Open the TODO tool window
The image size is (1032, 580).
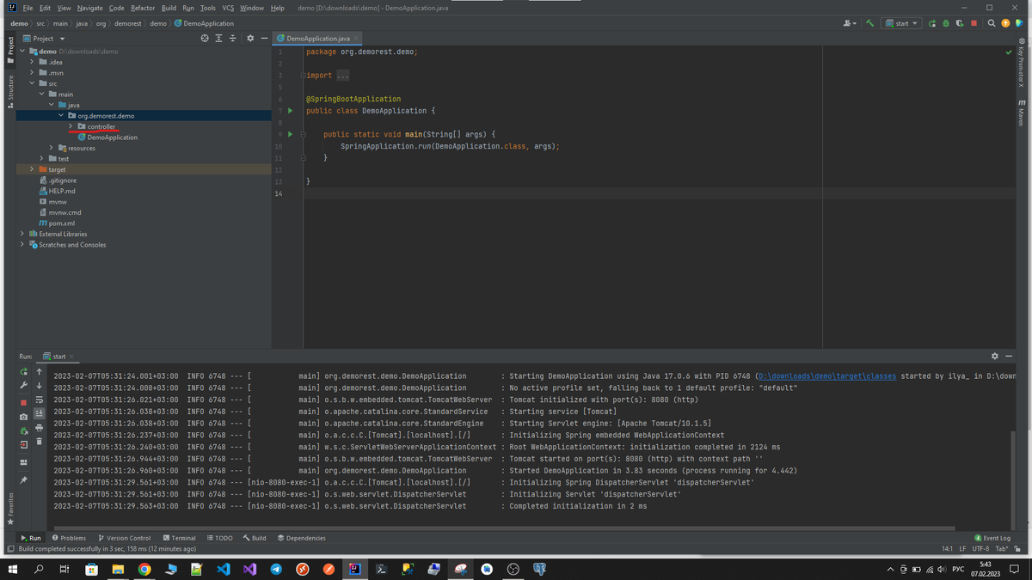coord(220,538)
